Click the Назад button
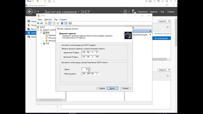Image resolution: width=203 pixels, height=114 pixels. (x=101, y=88)
